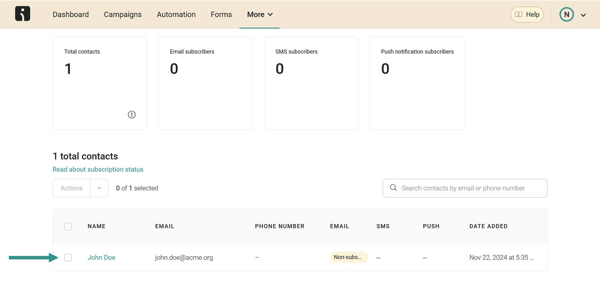This screenshot has height=297, width=600.
Task: Click the info icon in Total contacts card
Action: [132, 115]
